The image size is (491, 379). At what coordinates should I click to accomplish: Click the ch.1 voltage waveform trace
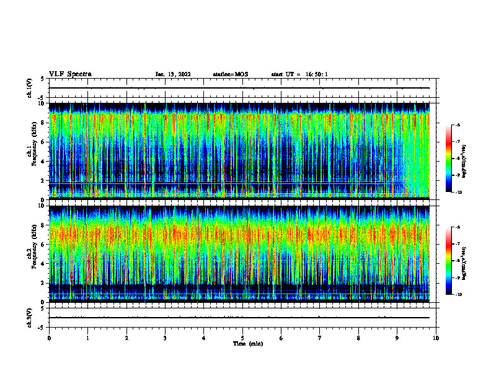point(239,88)
